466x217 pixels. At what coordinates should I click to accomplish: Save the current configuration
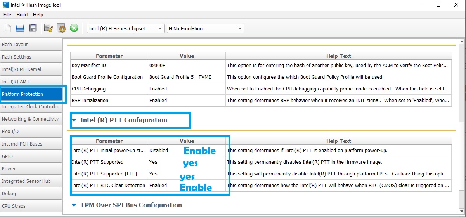click(x=33, y=28)
